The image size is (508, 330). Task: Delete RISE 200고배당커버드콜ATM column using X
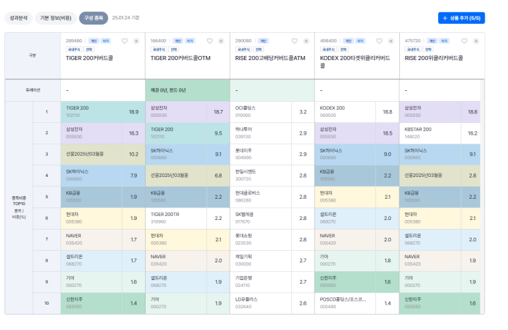[x=306, y=41]
